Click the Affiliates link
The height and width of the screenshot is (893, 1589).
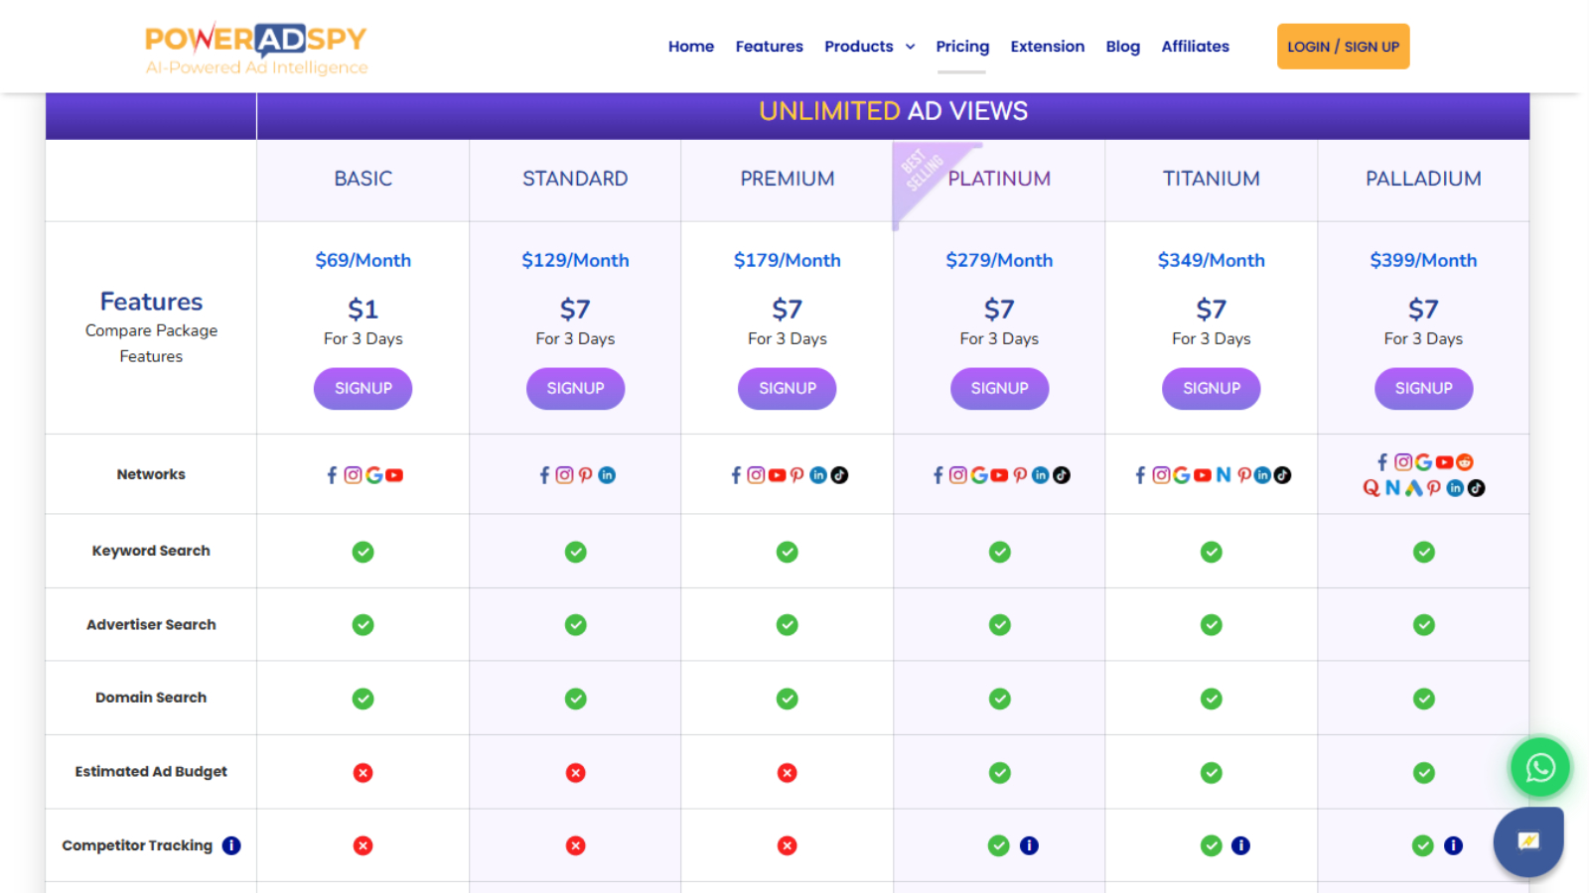coord(1195,46)
